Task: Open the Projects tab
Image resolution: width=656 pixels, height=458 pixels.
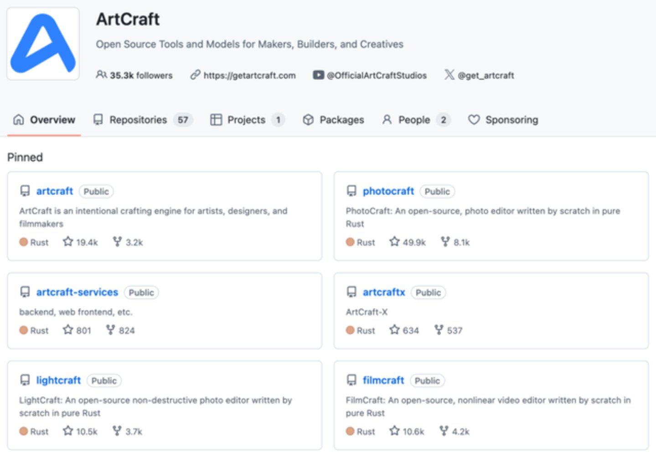Action: 247,120
